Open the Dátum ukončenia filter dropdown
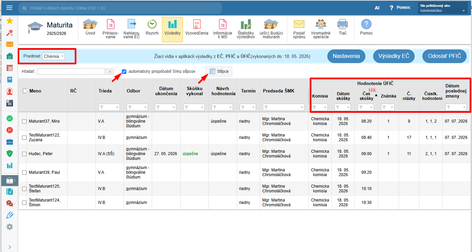 point(166,107)
